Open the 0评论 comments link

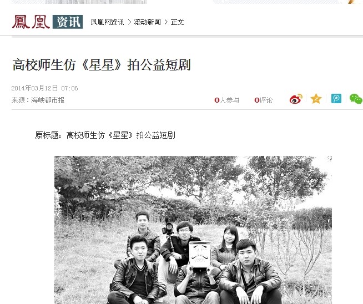(x=263, y=100)
